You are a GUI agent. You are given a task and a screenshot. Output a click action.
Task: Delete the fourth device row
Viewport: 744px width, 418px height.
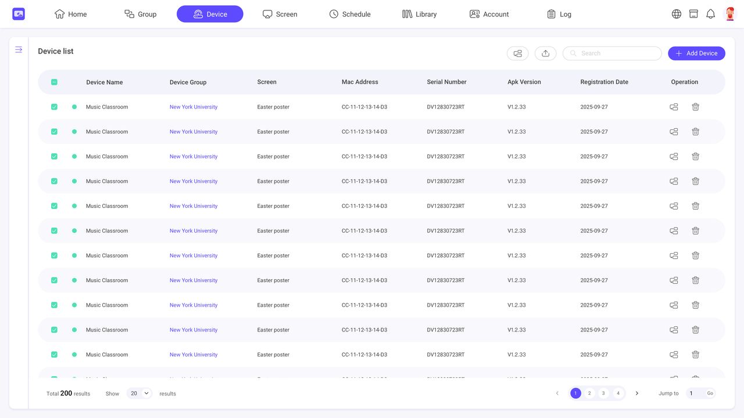(x=695, y=181)
